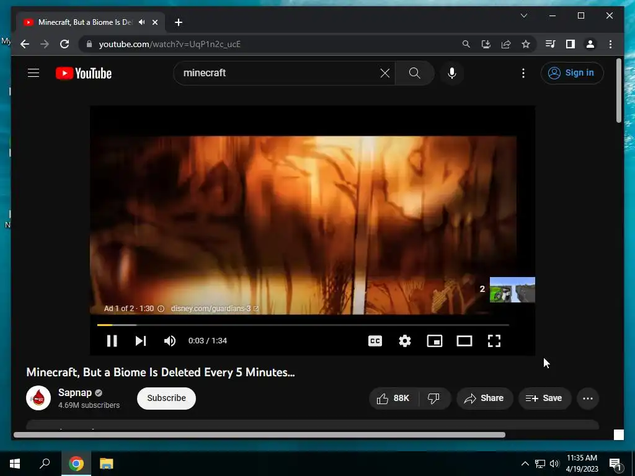
Task: Pause the playing video
Action: coord(112,341)
